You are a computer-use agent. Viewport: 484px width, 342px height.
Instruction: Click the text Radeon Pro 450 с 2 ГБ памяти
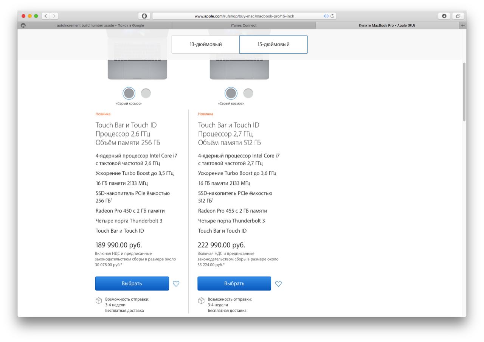(130, 211)
